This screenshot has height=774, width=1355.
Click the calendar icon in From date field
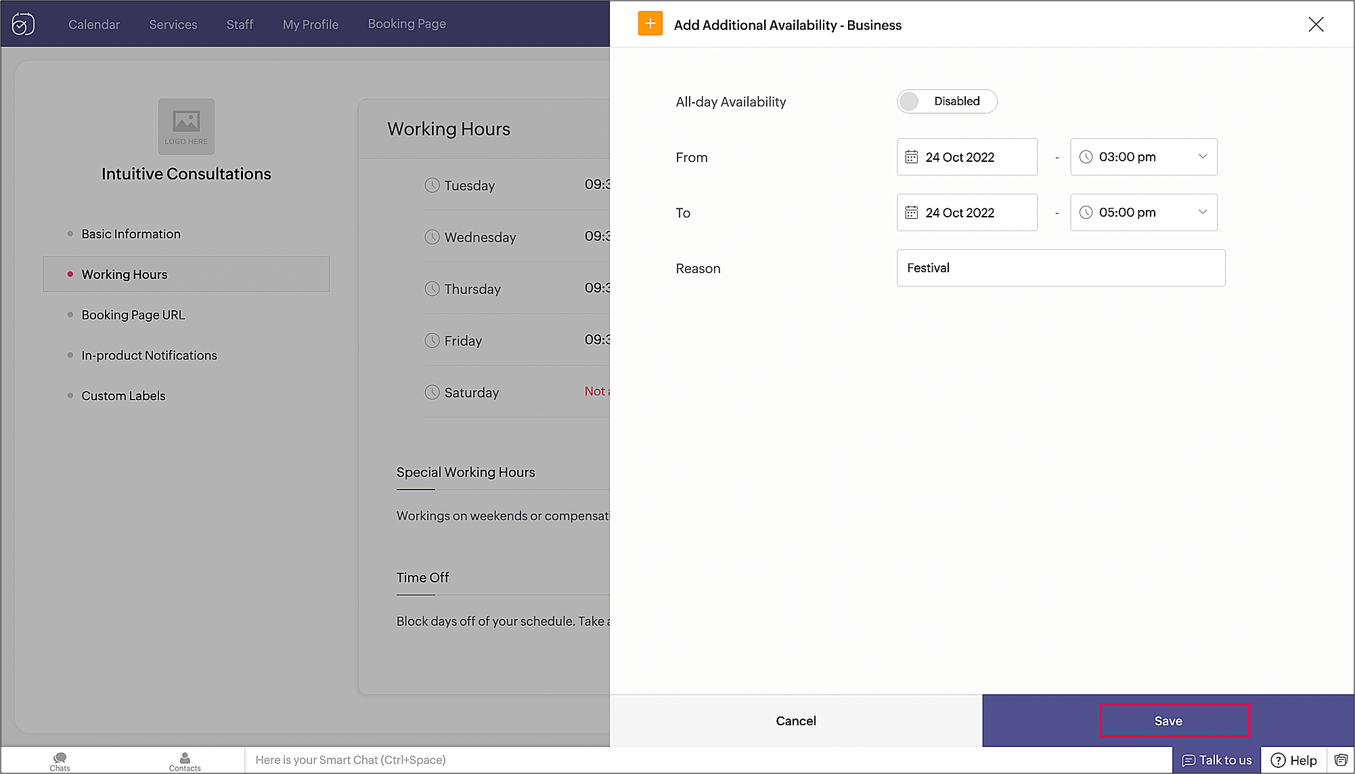point(912,157)
